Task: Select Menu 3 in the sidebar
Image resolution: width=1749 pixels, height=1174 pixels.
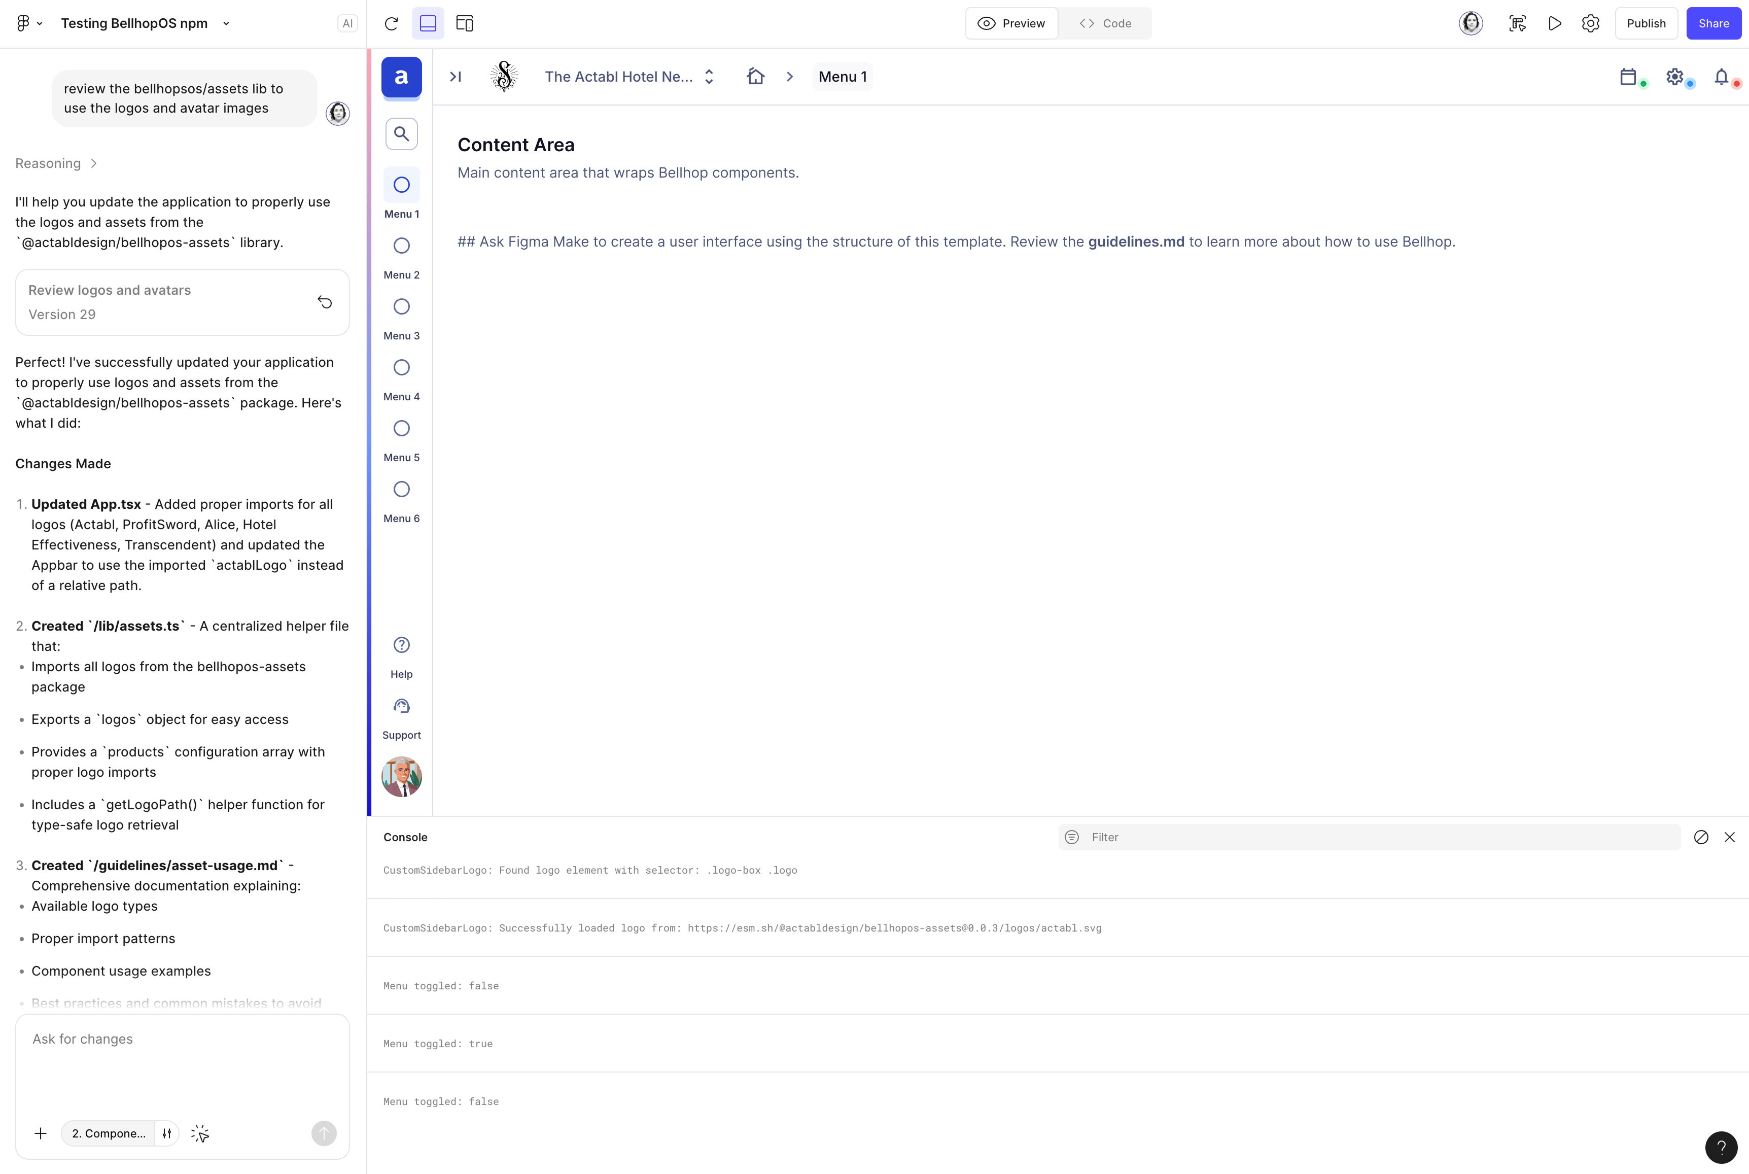Action: point(402,307)
